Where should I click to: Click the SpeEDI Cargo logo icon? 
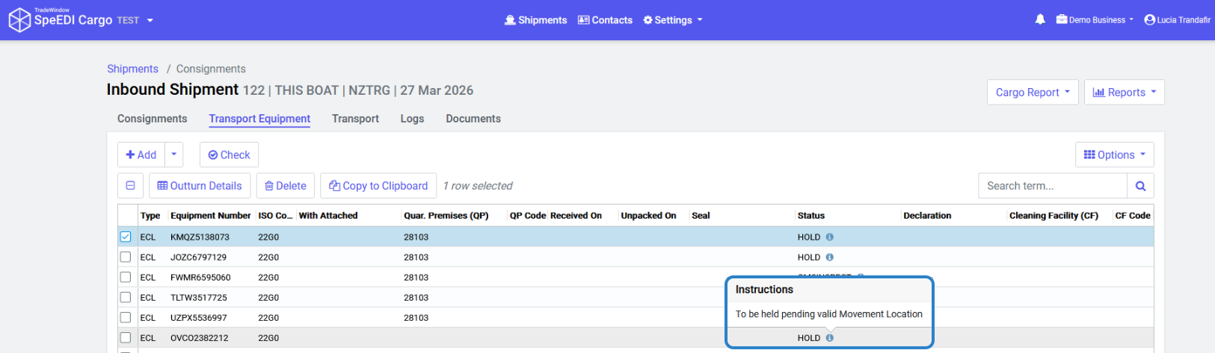pyautogui.click(x=19, y=20)
